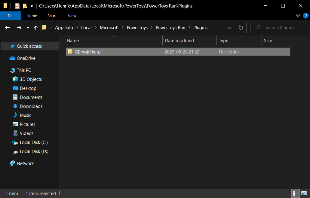Click the title bar folder system icon
This screenshot has height=198, width=310.
pyautogui.click(x=5, y=6)
